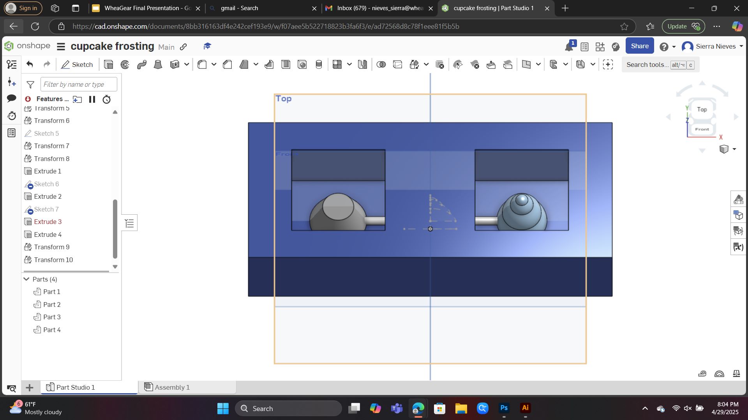Select the Plane tool icon
Viewport: 748px width, 420px height.
click(526, 65)
